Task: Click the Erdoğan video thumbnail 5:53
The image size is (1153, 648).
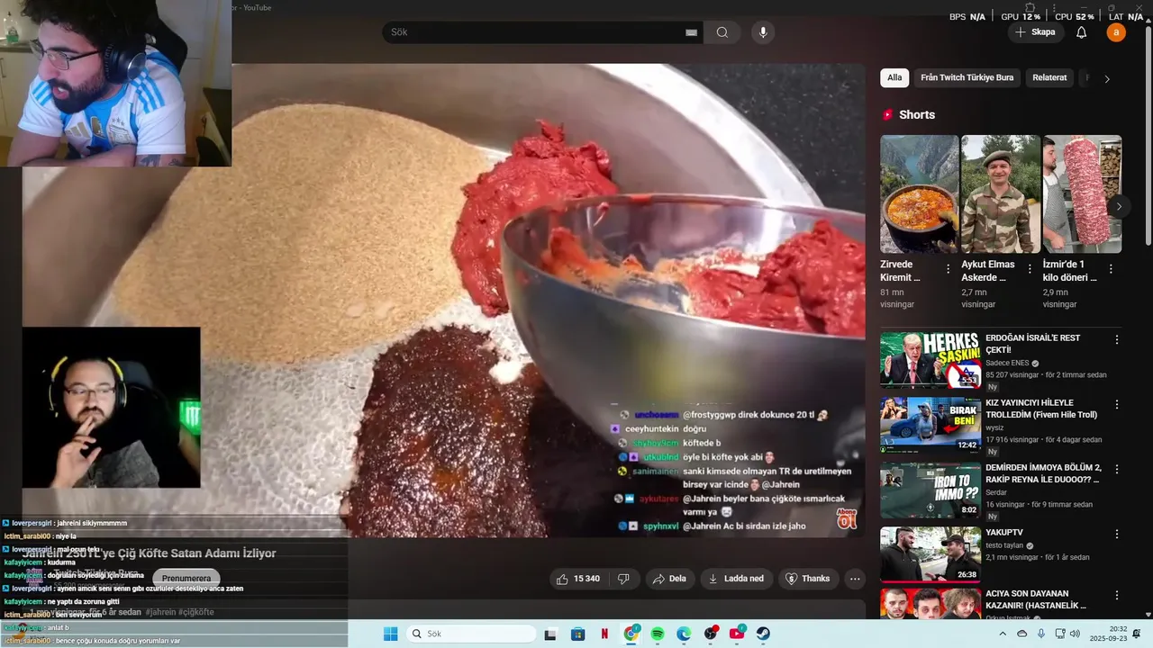Action: [931, 360]
